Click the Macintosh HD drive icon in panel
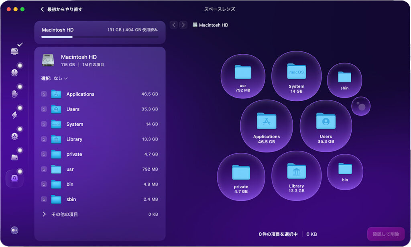Viewport: 411px width, 247px height. coord(48,60)
